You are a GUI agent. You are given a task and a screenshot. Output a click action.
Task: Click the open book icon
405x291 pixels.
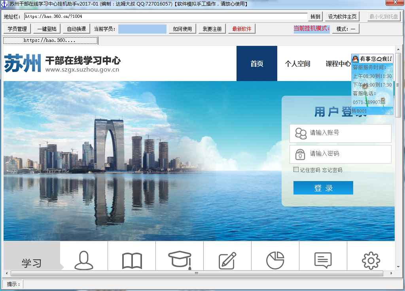point(132,261)
